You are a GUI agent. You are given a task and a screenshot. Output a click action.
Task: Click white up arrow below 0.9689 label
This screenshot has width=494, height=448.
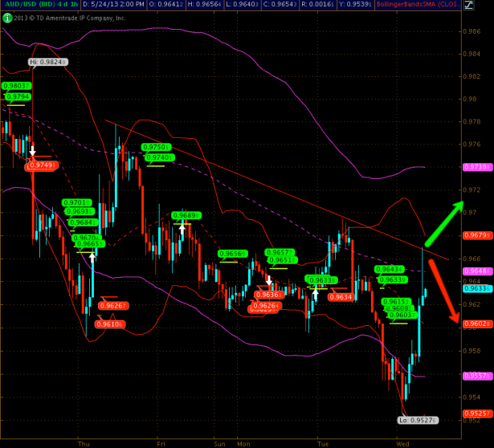pyautogui.click(x=183, y=229)
